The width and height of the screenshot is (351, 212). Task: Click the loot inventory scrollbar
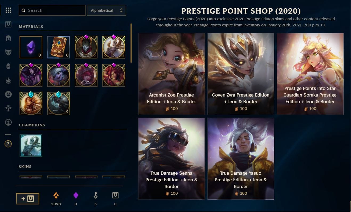[131, 43]
